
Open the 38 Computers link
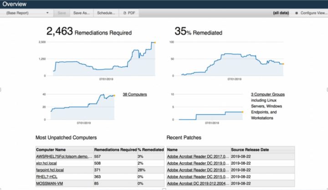point(135,95)
